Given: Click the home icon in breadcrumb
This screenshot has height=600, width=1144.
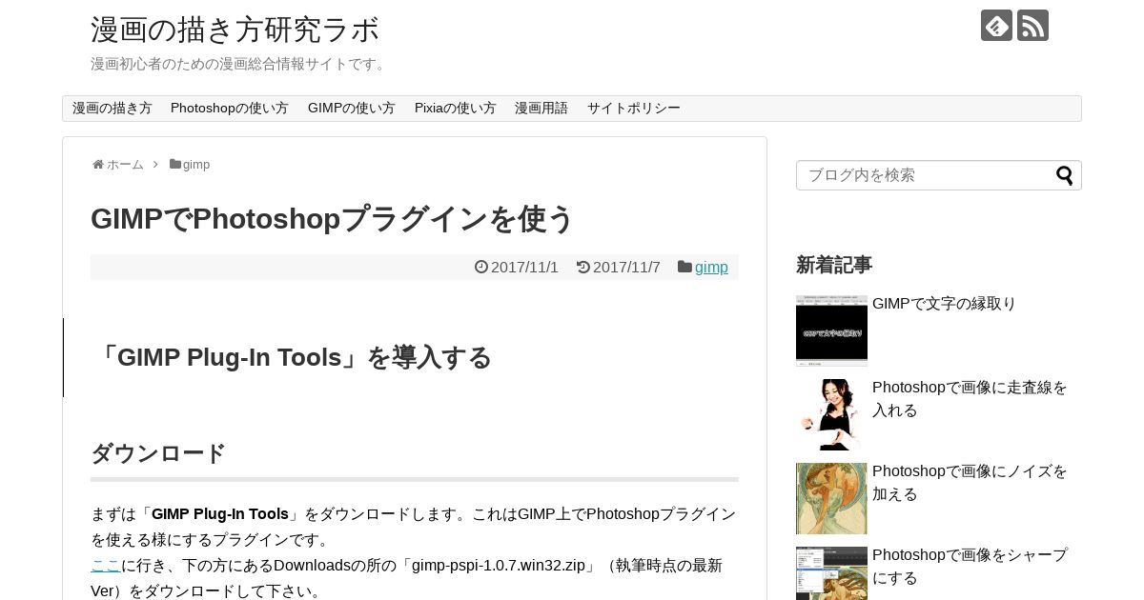Looking at the screenshot, I should click(x=98, y=165).
